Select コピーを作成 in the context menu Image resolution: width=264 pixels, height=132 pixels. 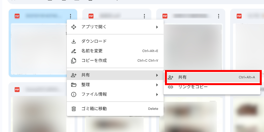(x=115, y=61)
